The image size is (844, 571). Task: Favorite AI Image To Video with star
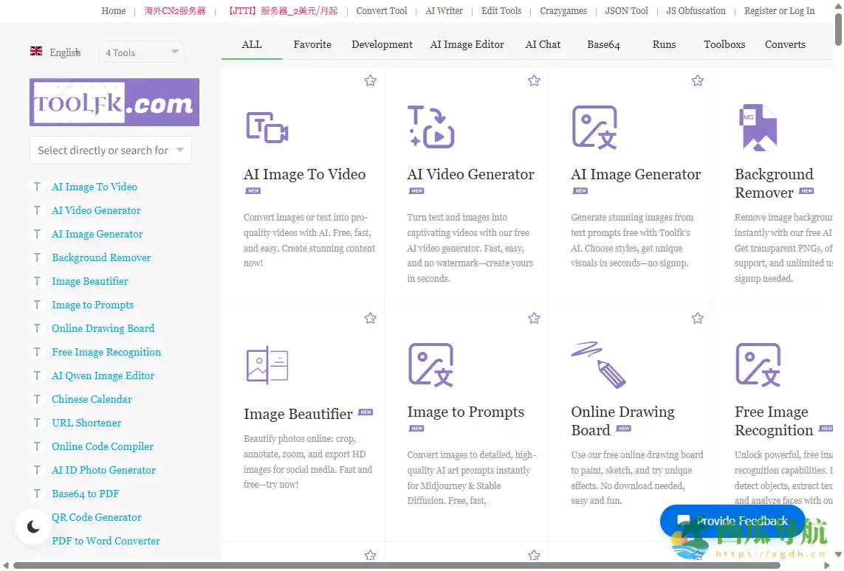click(x=370, y=81)
